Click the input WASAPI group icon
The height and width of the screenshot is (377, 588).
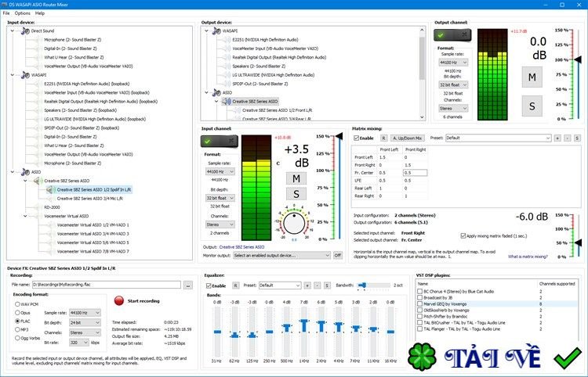click(x=25, y=75)
